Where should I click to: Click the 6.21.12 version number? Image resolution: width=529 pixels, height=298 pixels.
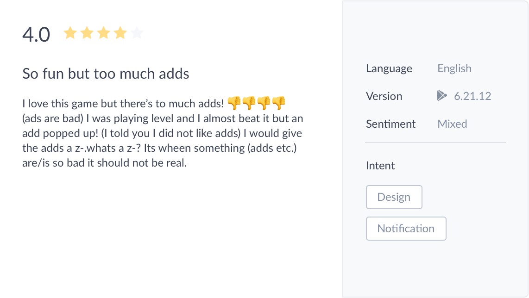[472, 96]
